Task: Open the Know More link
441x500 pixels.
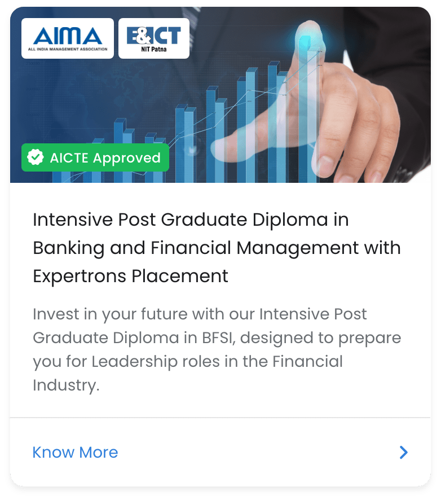Action: pyautogui.click(x=75, y=452)
